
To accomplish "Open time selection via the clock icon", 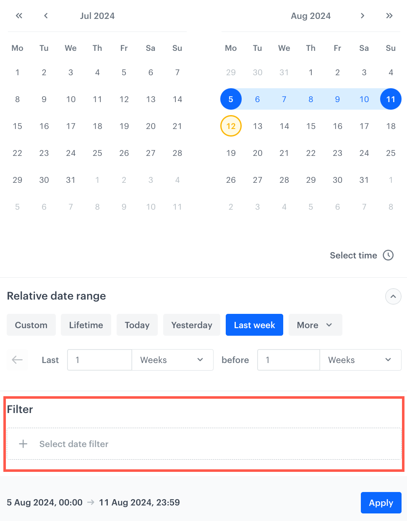I will point(389,255).
